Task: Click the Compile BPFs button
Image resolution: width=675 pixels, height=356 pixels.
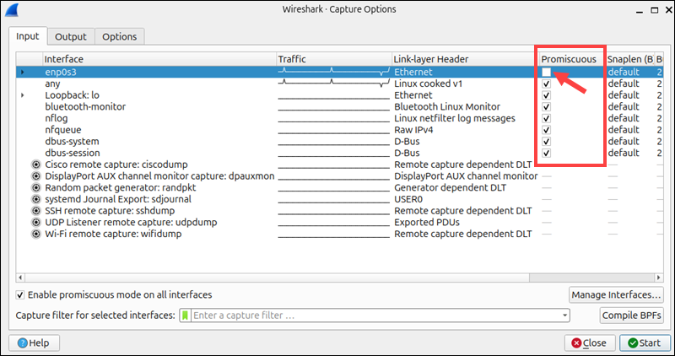Action: coord(631,316)
